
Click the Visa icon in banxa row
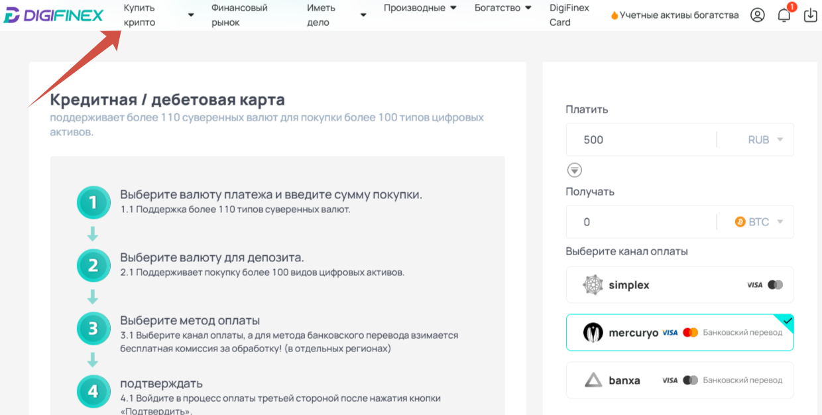point(670,381)
